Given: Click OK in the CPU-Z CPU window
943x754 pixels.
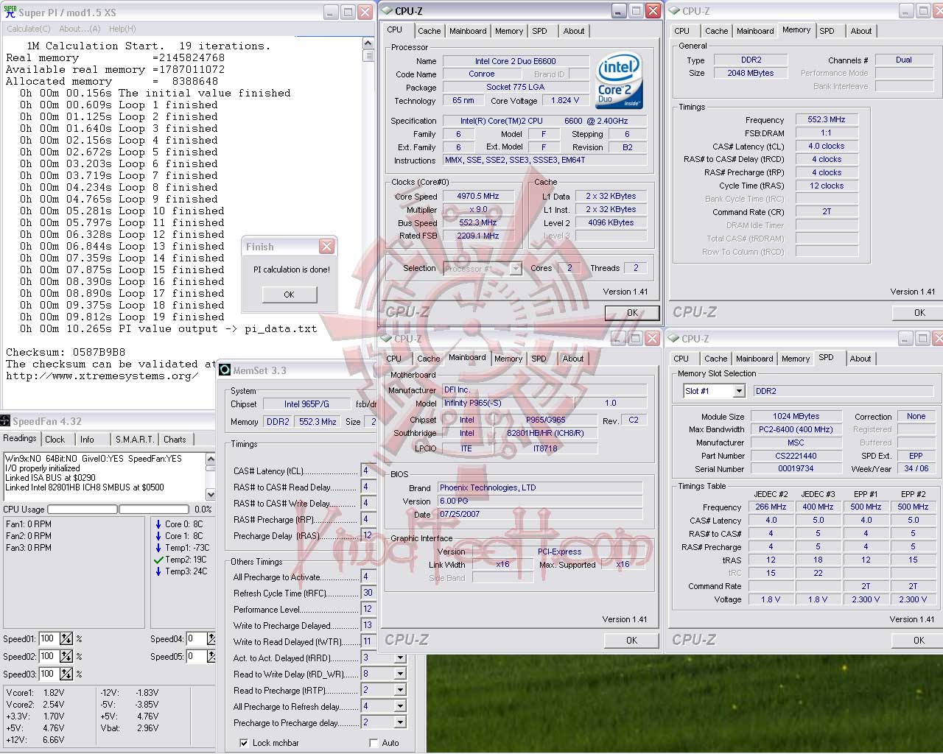Looking at the screenshot, I should click(x=632, y=313).
